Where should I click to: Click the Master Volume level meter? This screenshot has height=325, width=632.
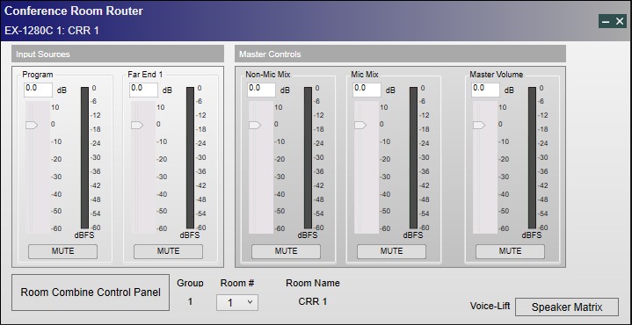[532, 158]
